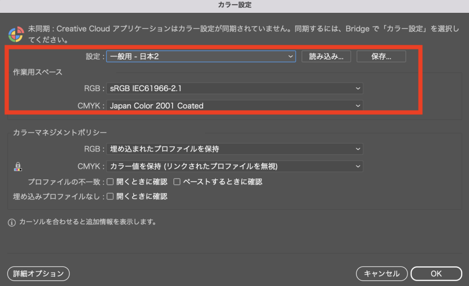The image size is (469, 286).
Task: Click the CMYK lock icon
Action: click(18, 167)
